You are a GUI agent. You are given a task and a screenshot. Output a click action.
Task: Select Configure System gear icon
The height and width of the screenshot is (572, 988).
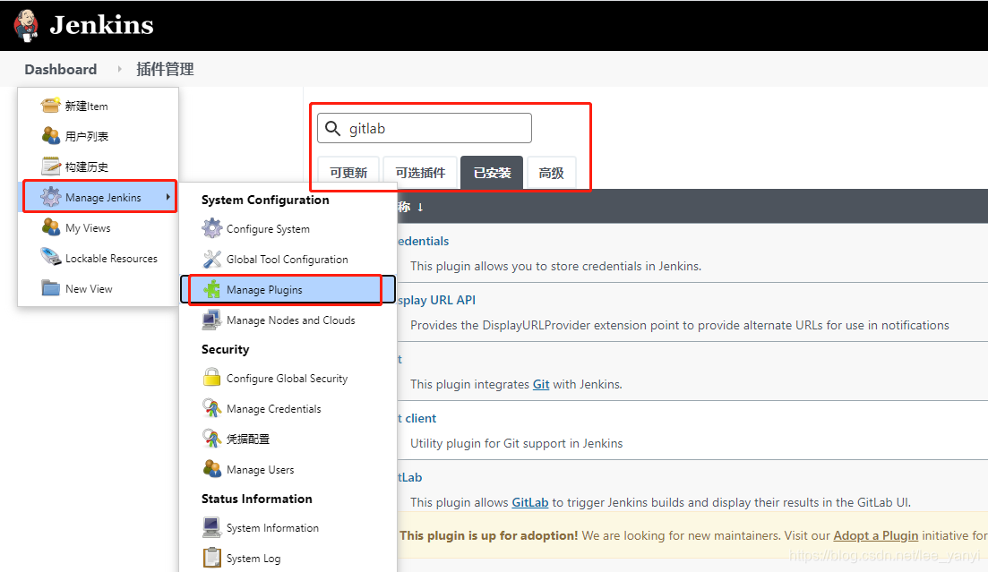click(212, 228)
